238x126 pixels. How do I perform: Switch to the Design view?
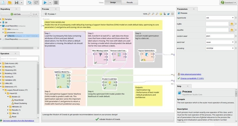[x=113, y=2]
